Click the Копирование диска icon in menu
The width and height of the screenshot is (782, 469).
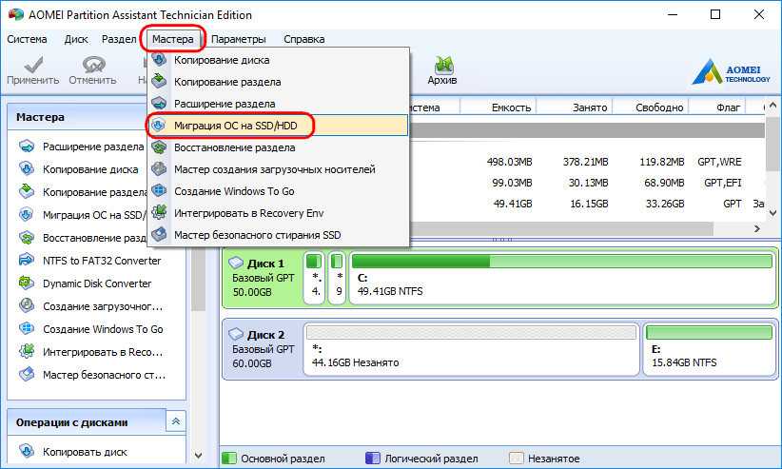[x=159, y=60]
